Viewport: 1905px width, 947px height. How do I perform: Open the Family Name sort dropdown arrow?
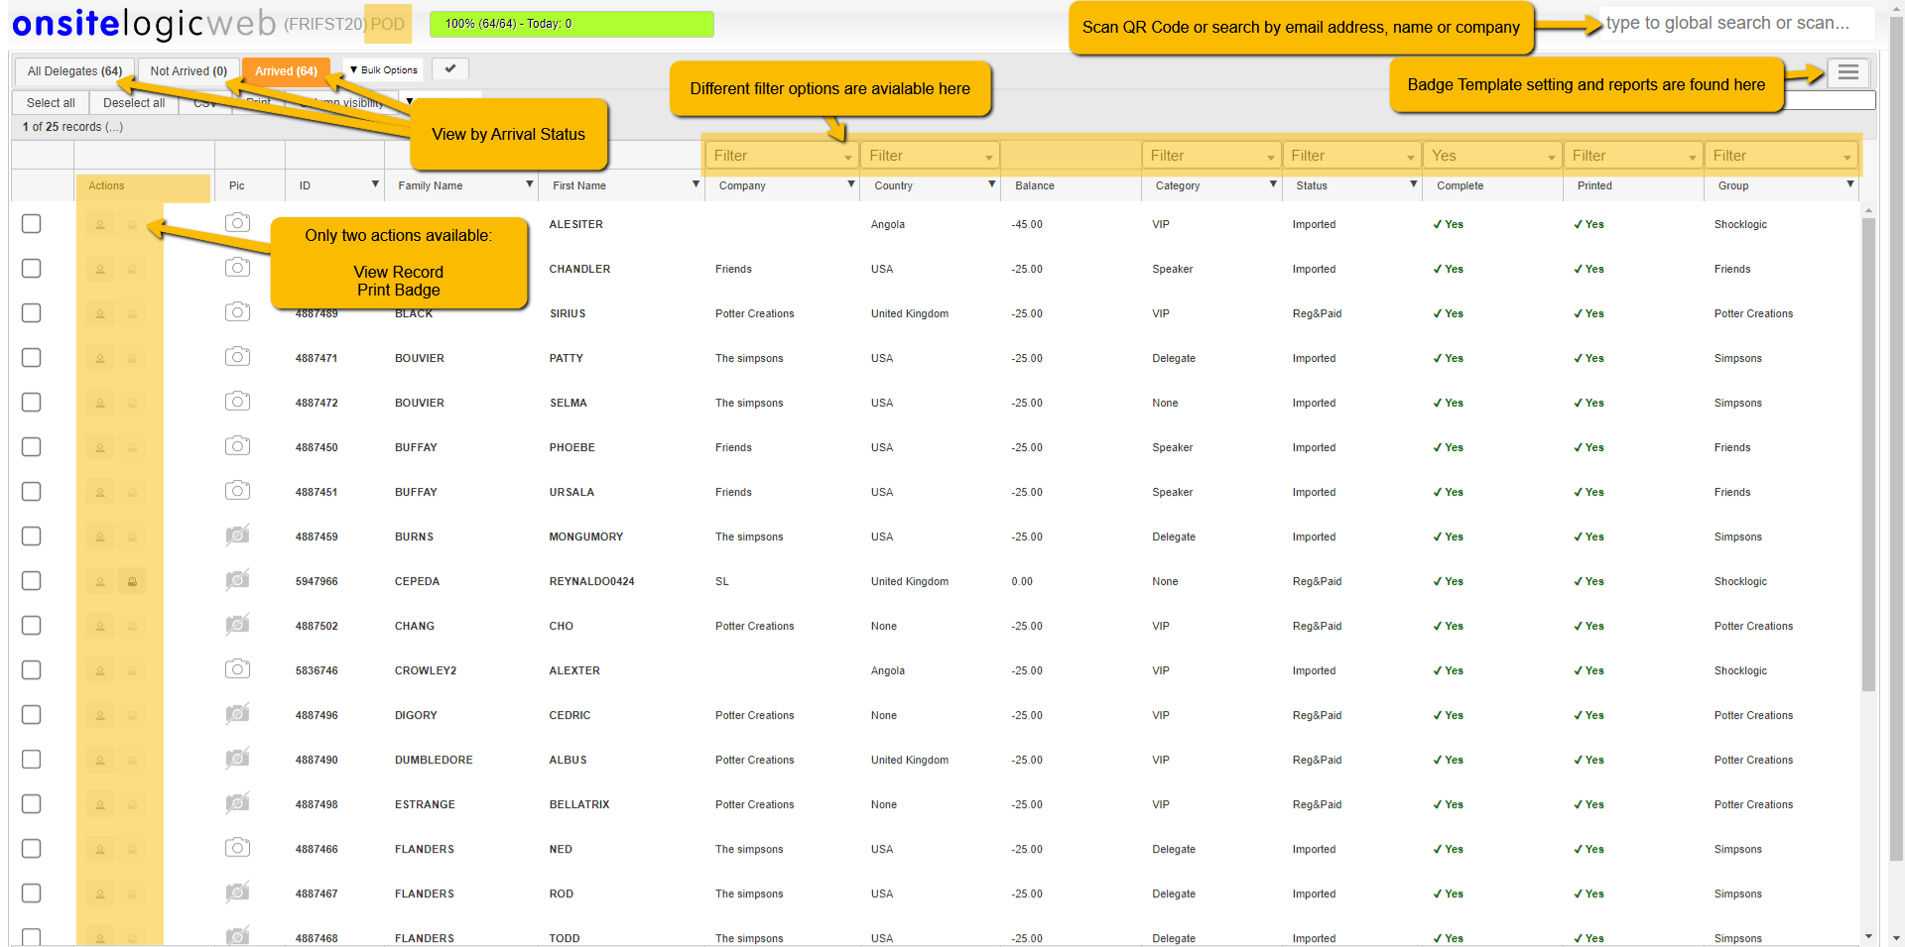click(529, 184)
